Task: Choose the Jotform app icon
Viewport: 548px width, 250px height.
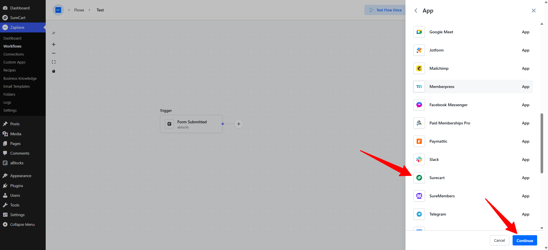Action: point(419,50)
